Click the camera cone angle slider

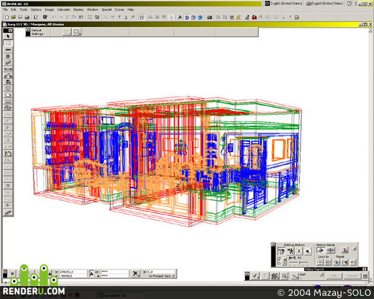point(299,263)
